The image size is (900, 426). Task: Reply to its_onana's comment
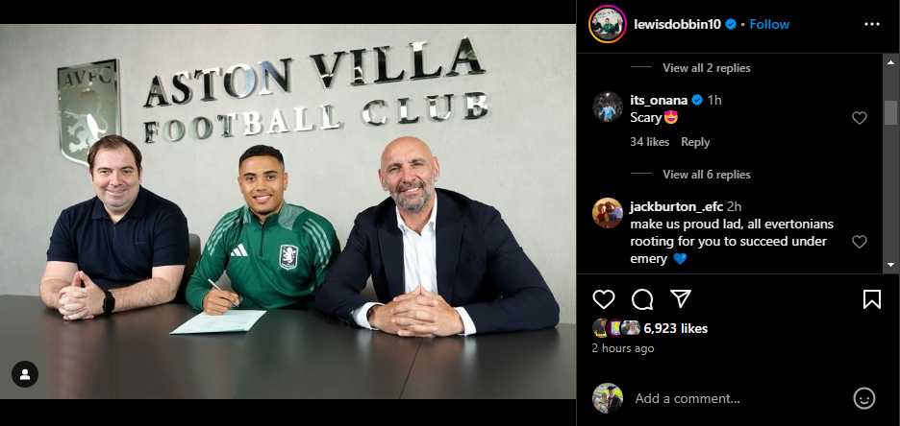pos(695,142)
